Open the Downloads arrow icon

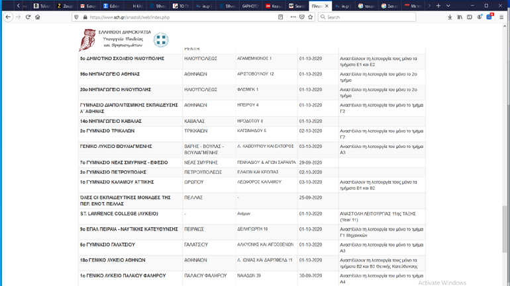450,17
